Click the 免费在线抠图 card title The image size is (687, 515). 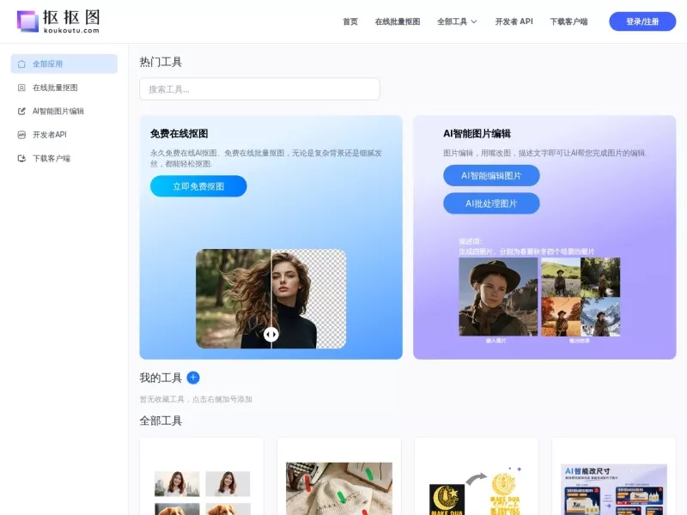[179, 134]
